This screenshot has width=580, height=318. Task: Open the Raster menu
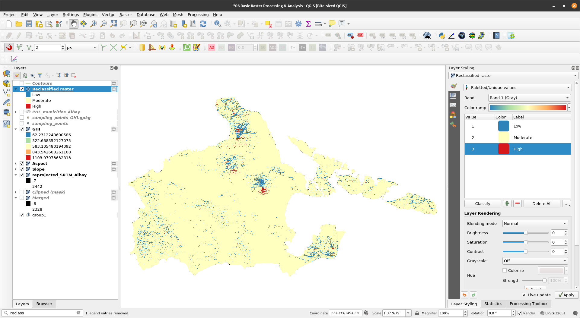pos(126,15)
